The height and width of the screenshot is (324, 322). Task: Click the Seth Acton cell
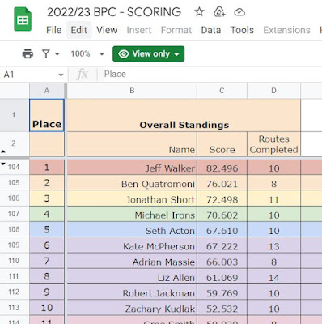tap(132, 229)
